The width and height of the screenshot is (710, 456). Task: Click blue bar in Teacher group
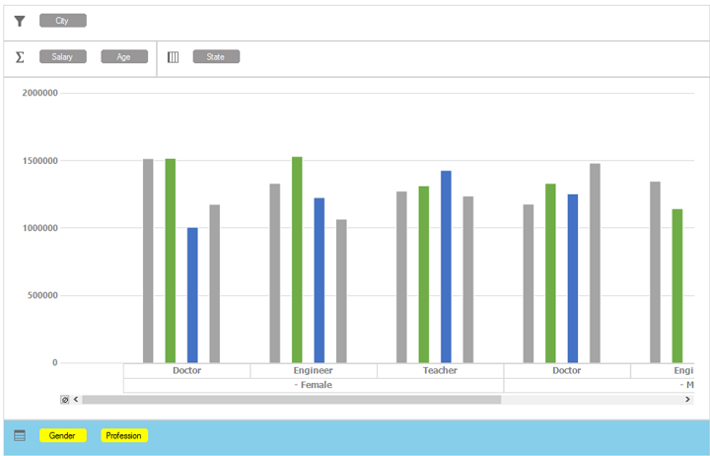(x=446, y=266)
